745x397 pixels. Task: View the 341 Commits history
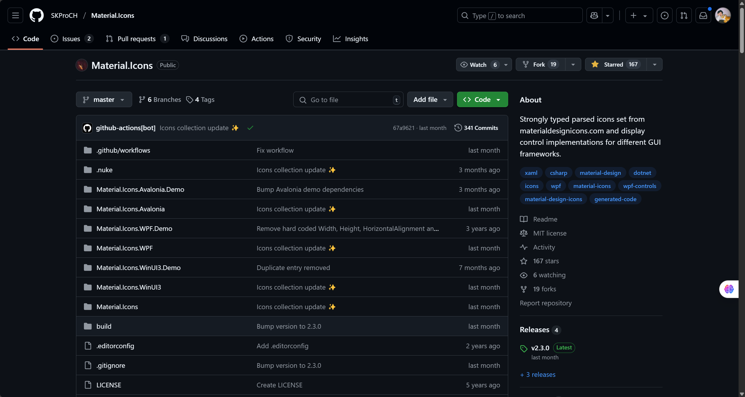pos(476,128)
